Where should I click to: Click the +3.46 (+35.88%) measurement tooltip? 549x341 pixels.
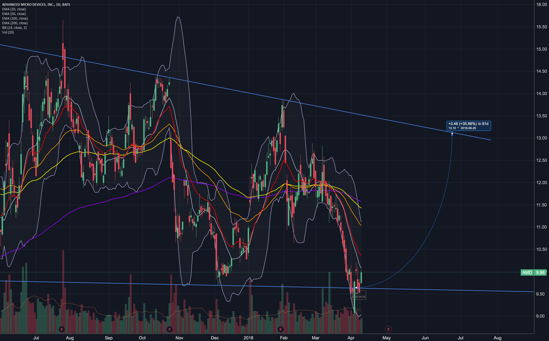469,126
